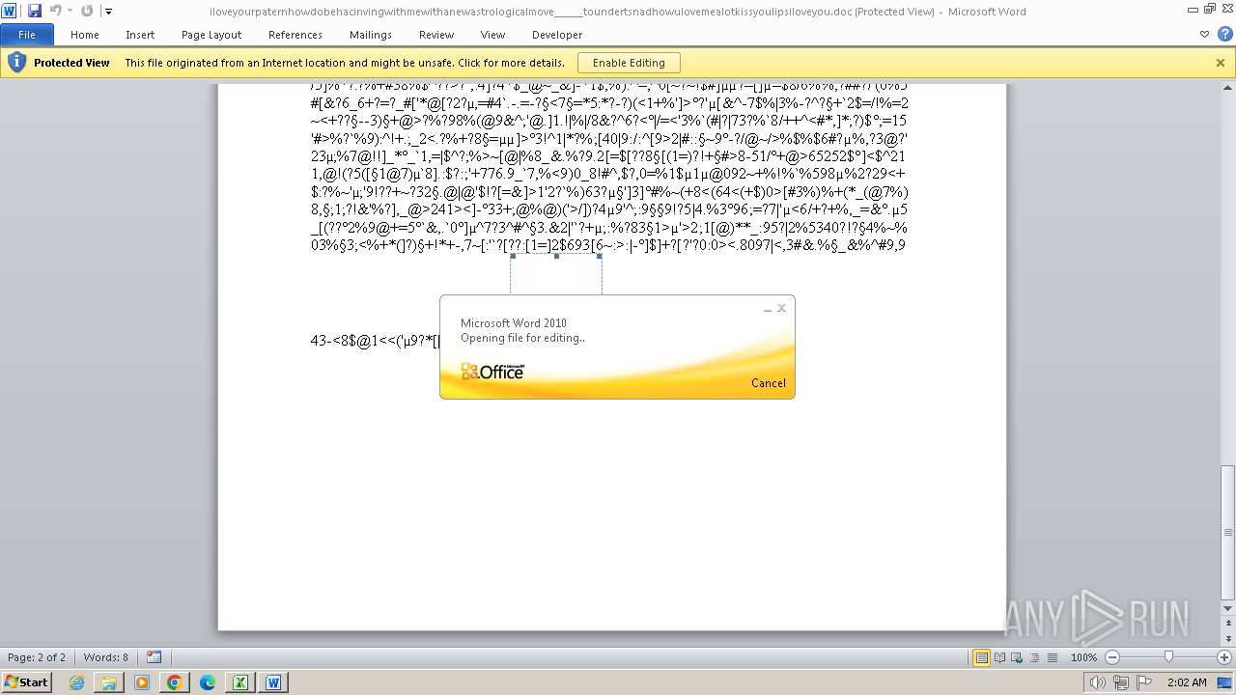
Task: Click the Word application icon in title bar
Action: tap(9, 11)
